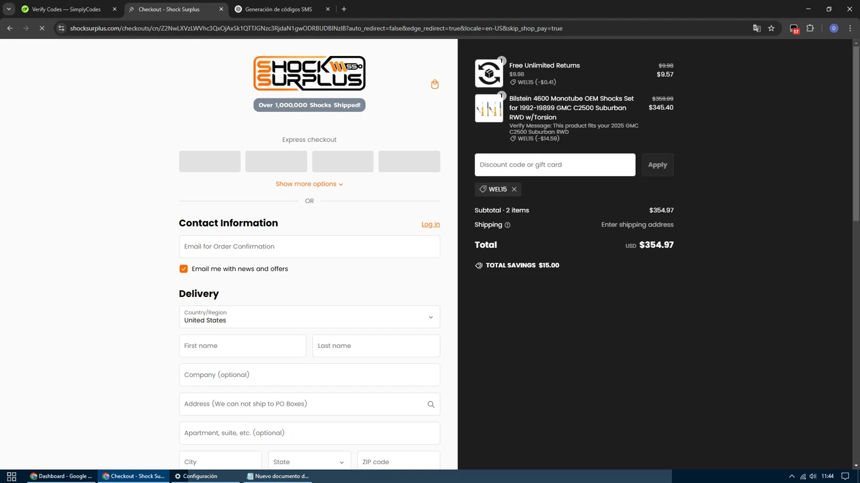This screenshot has width=860, height=483.
Task: Click the second express checkout button
Action: tap(276, 161)
